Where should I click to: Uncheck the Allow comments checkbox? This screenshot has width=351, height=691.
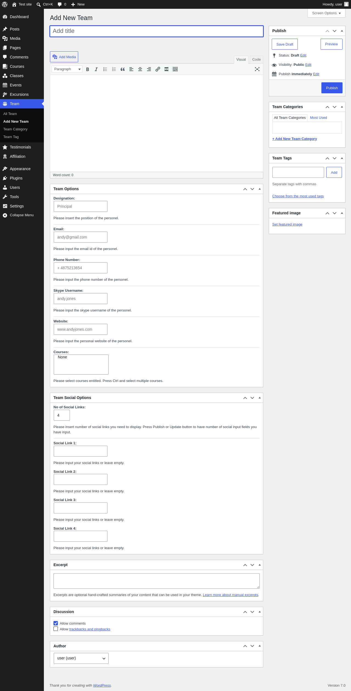pyautogui.click(x=56, y=623)
